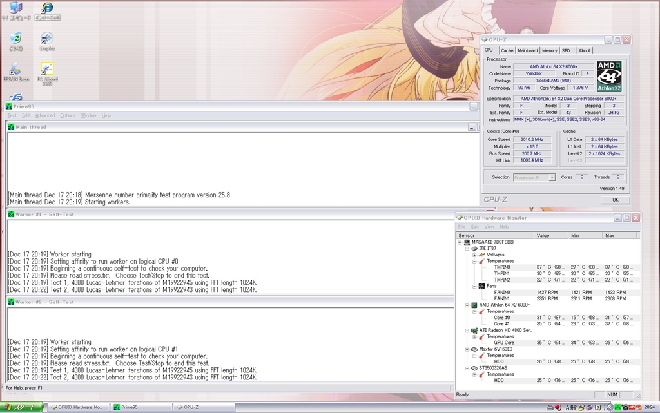Switch to the About tab in CPU-Z
Image resolution: width=660 pixels, height=413 pixels.
tap(584, 50)
